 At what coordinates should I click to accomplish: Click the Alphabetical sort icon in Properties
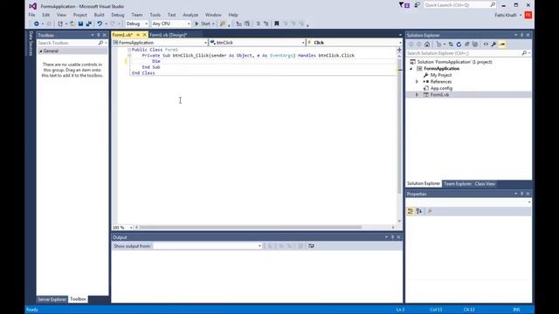pos(419,211)
